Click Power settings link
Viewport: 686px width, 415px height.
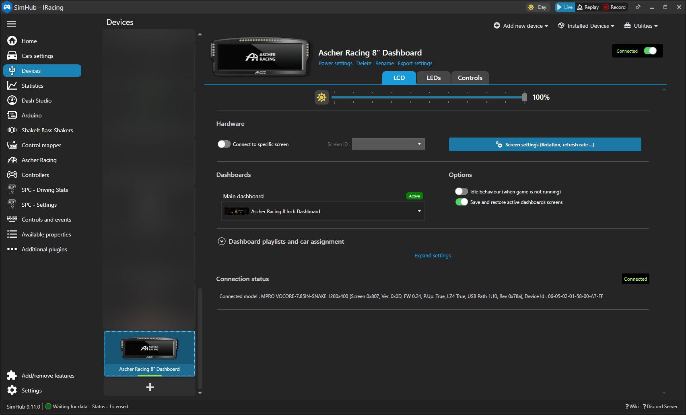point(336,64)
